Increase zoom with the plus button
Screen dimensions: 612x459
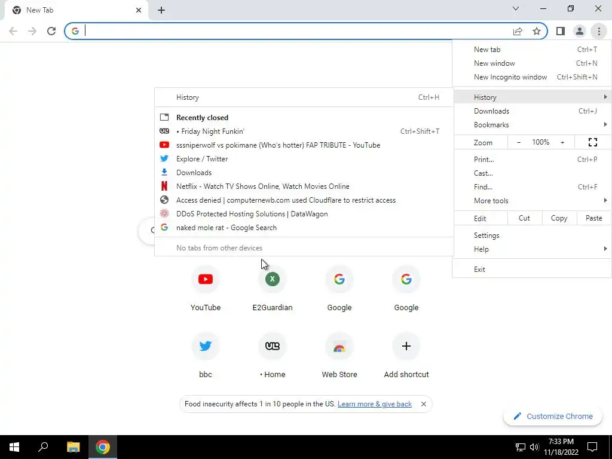coord(562,142)
